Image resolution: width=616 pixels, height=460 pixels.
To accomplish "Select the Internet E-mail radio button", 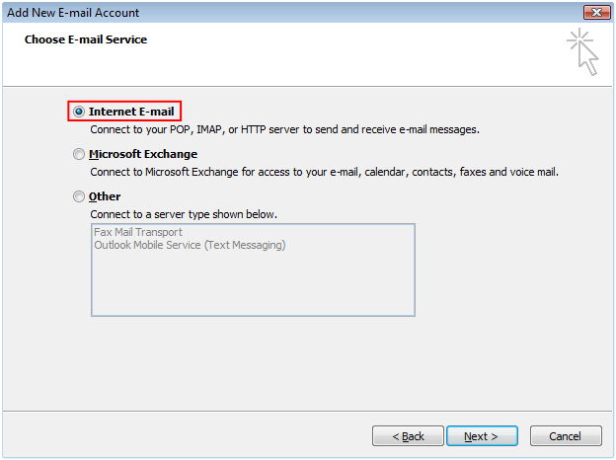I will (x=79, y=112).
